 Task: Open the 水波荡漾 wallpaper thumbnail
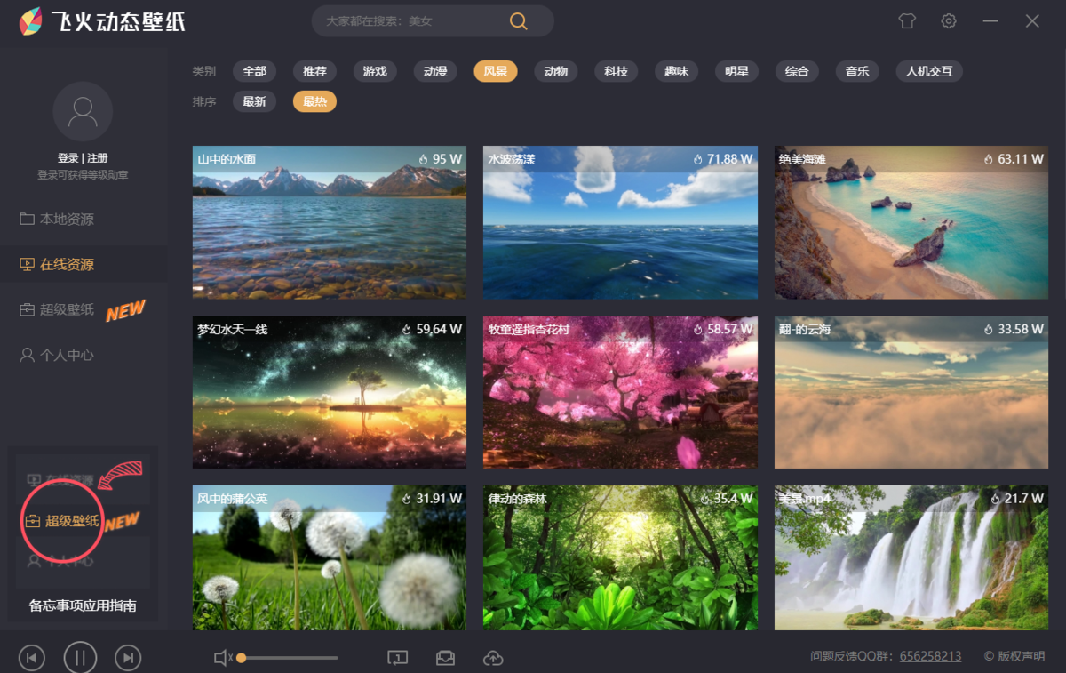tap(621, 222)
